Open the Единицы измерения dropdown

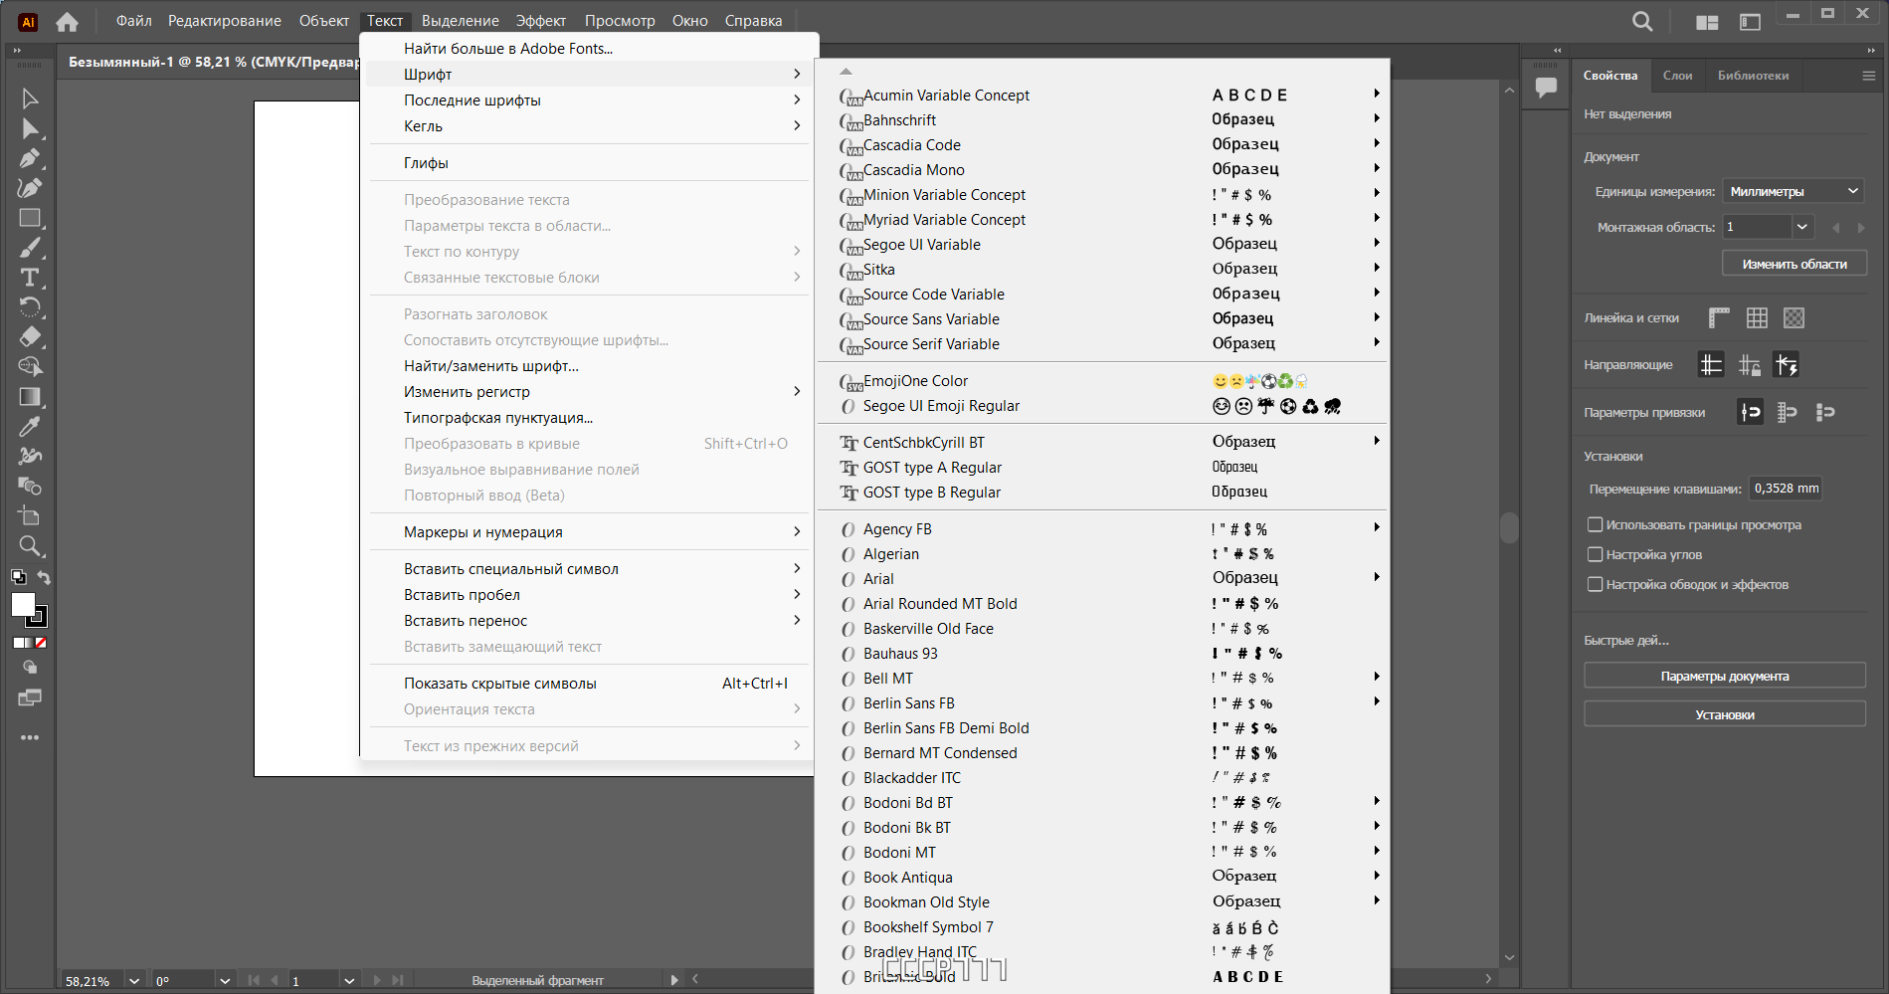(x=1794, y=191)
